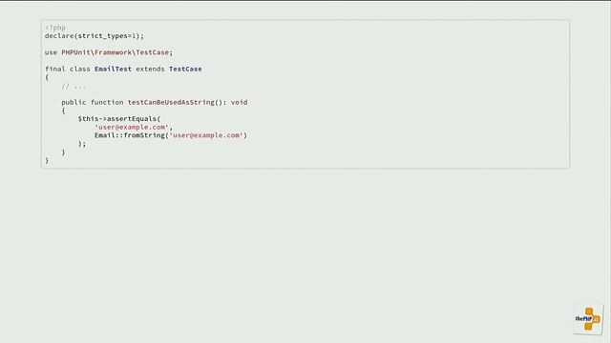Click the 'void' return type

tap(240, 102)
